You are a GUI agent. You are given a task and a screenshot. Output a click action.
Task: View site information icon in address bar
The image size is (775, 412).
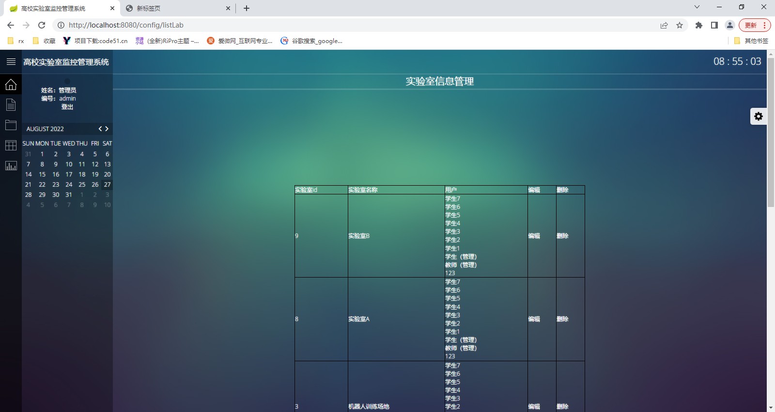pyautogui.click(x=61, y=25)
